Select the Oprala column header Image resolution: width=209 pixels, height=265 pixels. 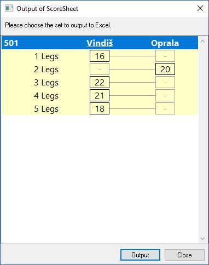[x=165, y=43]
